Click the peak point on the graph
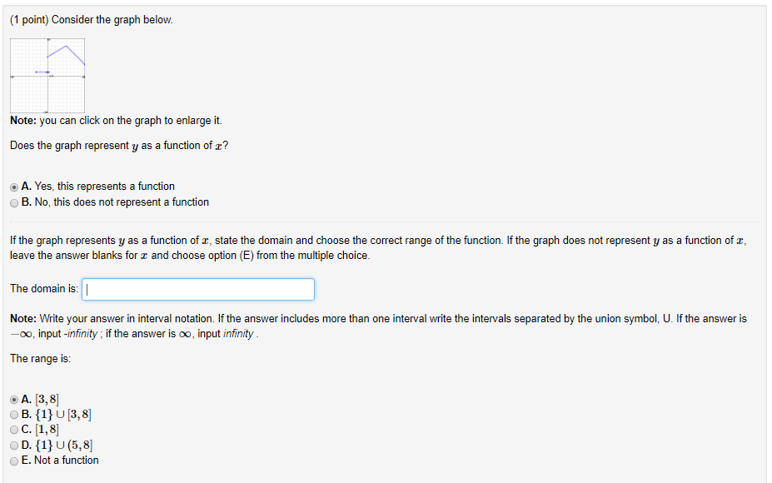This screenshot has height=483, width=772. (66, 47)
